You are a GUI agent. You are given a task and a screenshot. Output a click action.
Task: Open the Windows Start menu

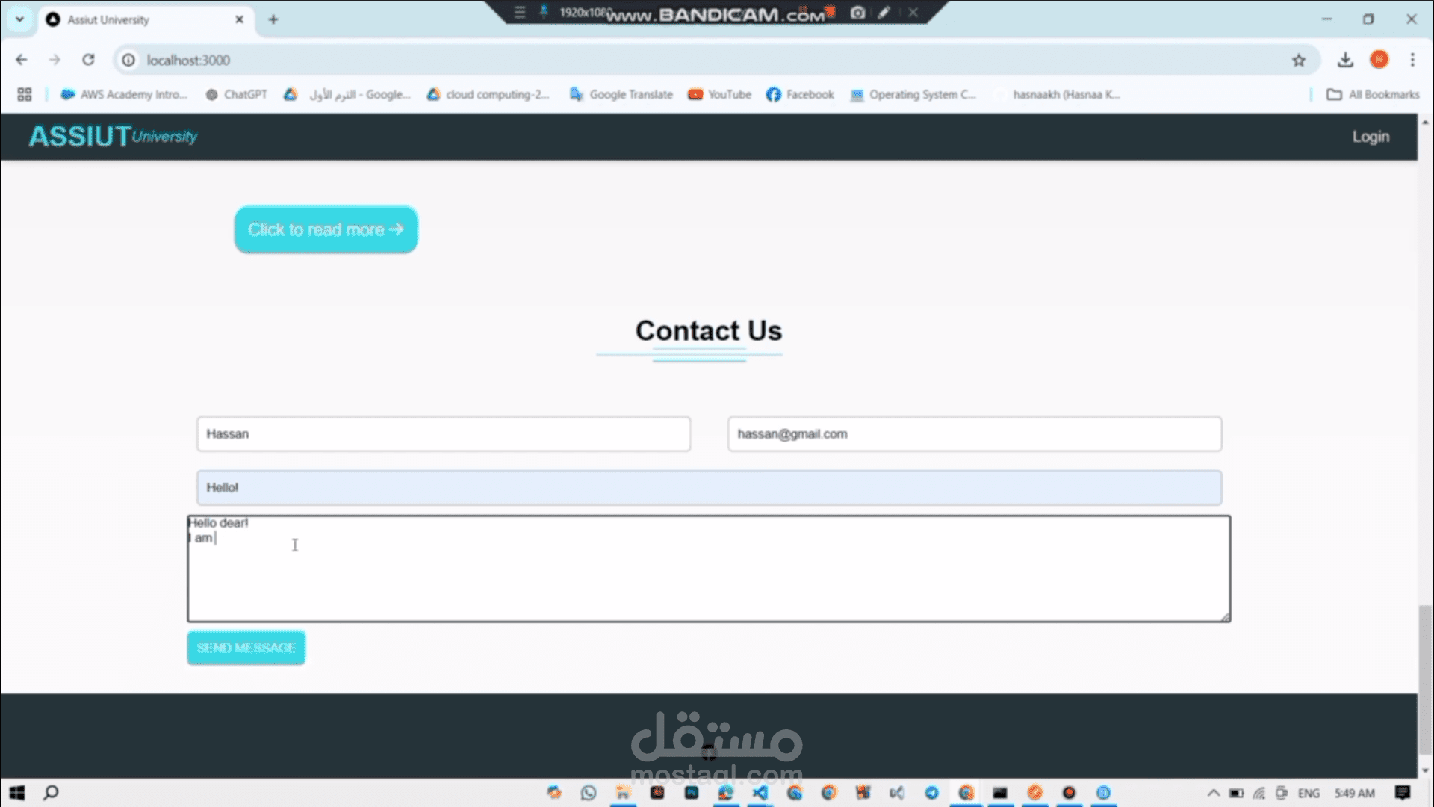[x=17, y=793]
